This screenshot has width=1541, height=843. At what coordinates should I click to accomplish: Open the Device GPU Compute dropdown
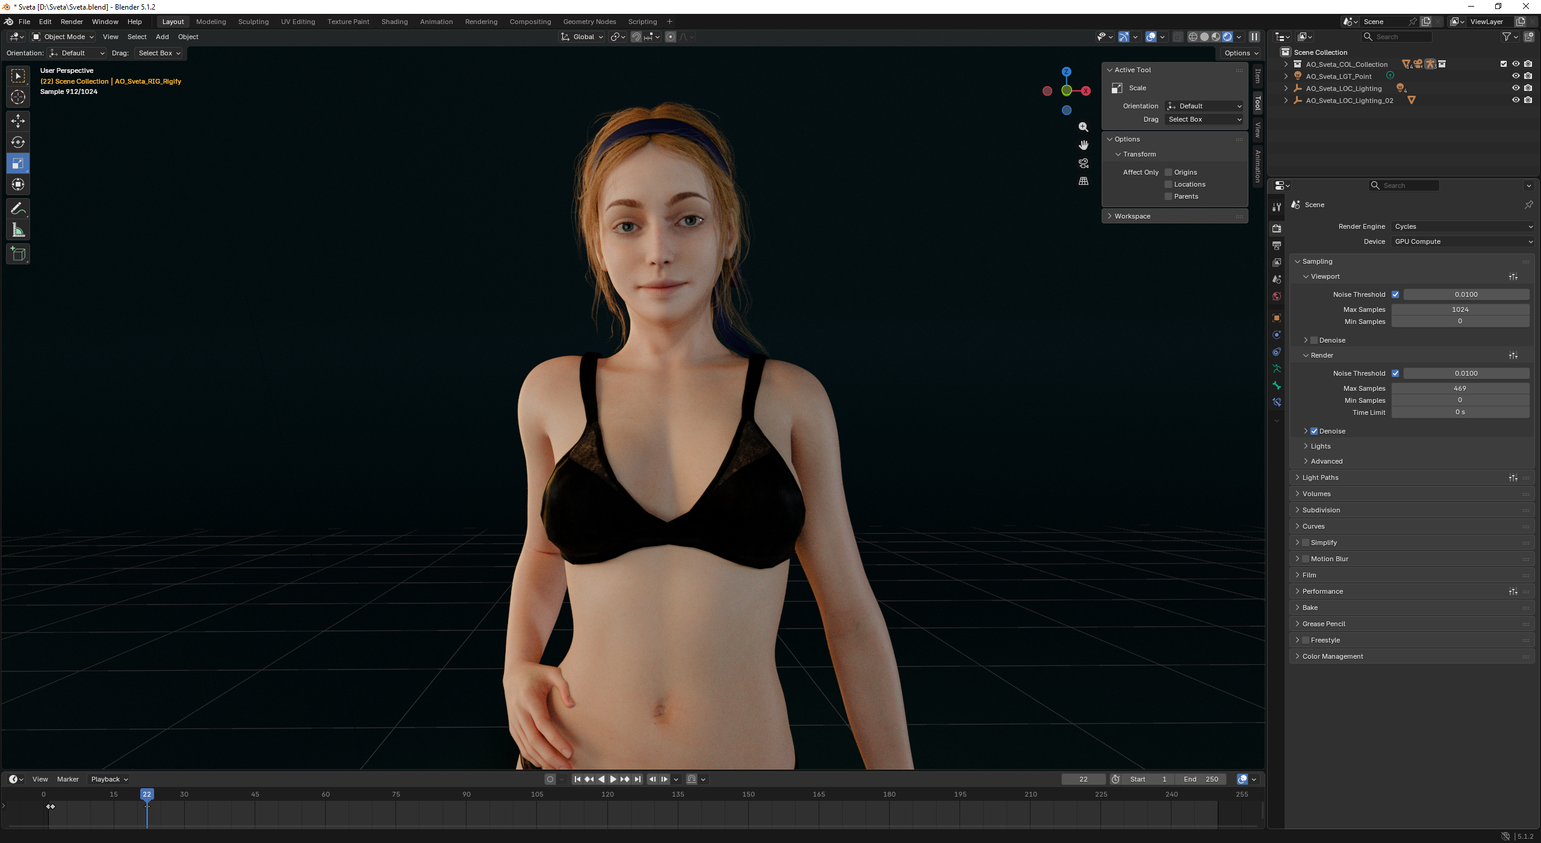point(1463,241)
